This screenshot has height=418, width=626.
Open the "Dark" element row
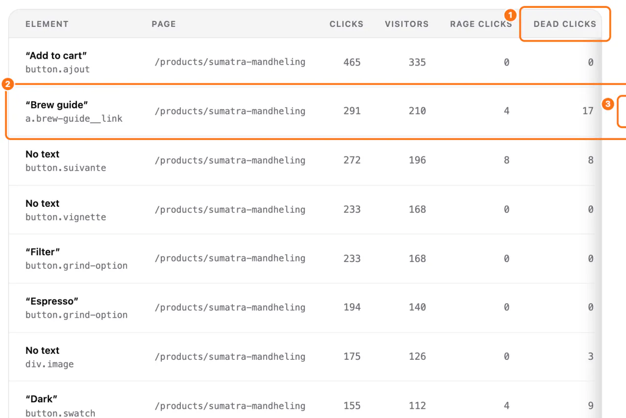tap(305, 400)
